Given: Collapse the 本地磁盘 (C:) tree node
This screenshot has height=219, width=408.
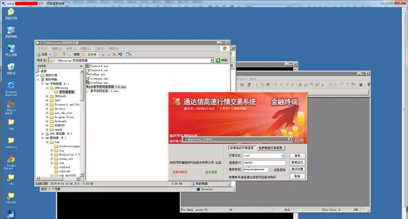Looking at the screenshot, I should (42, 84).
